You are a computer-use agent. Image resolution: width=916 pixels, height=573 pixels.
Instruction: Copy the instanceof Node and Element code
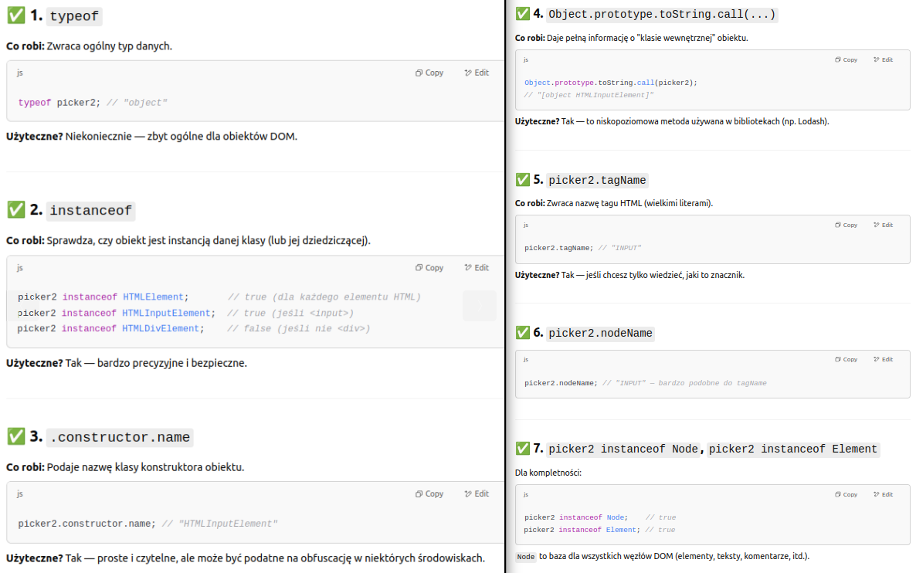(846, 495)
